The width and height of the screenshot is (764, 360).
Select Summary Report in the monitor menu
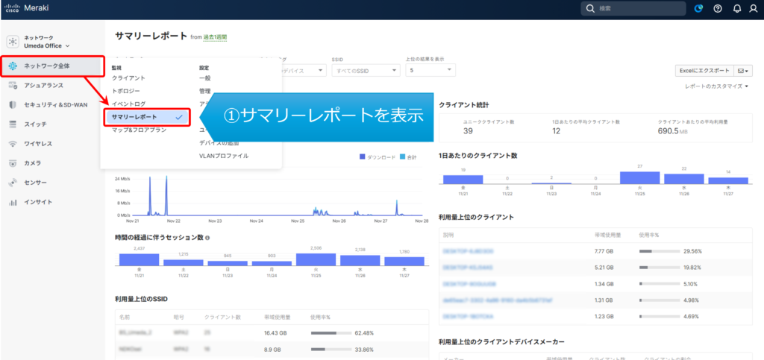pos(146,117)
